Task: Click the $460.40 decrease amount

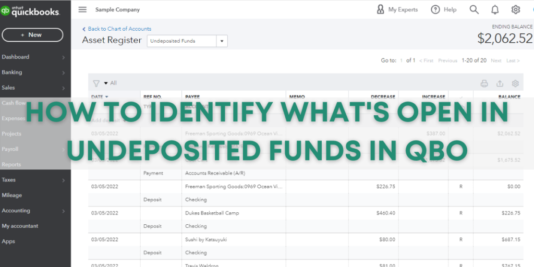Action: [x=386, y=213]
